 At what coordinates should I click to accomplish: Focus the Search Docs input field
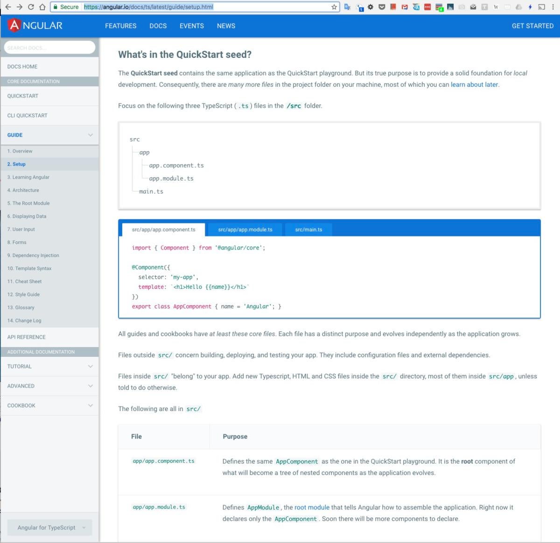coord(49,48)
